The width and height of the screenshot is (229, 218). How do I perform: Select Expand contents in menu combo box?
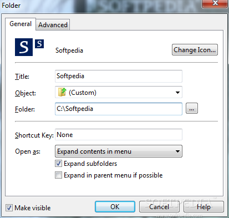119,151
